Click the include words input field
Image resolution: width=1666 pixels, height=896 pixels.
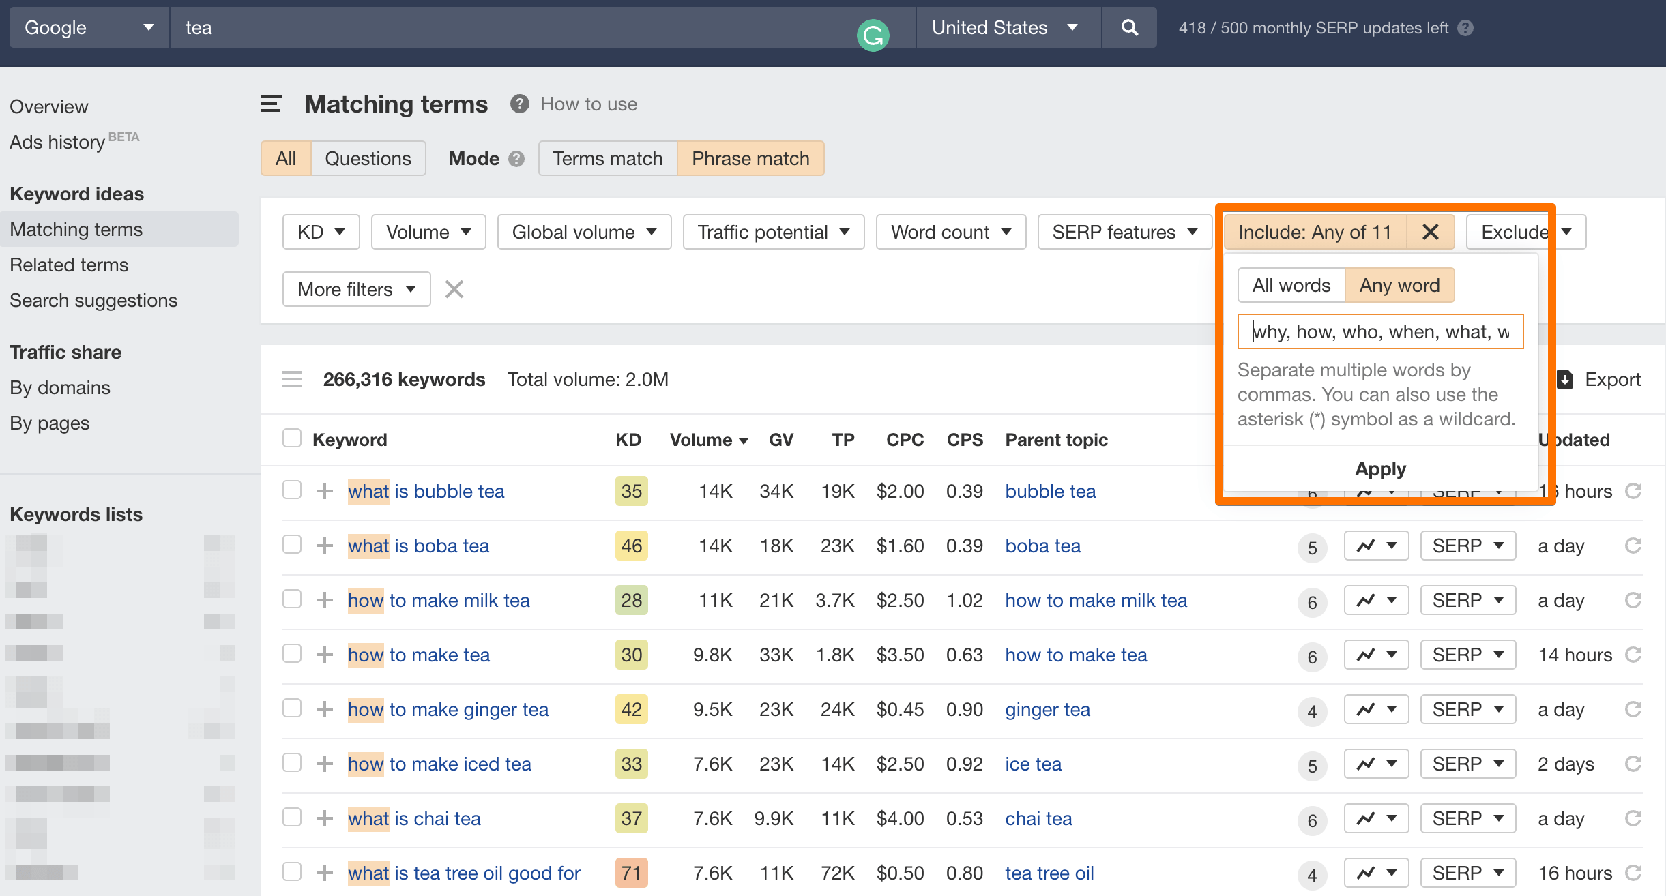tap(1379, 331)
